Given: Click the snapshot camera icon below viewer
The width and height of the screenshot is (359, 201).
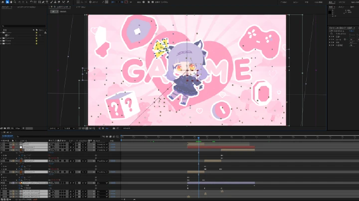Looking at the screenshot, I should pos(114,129).
